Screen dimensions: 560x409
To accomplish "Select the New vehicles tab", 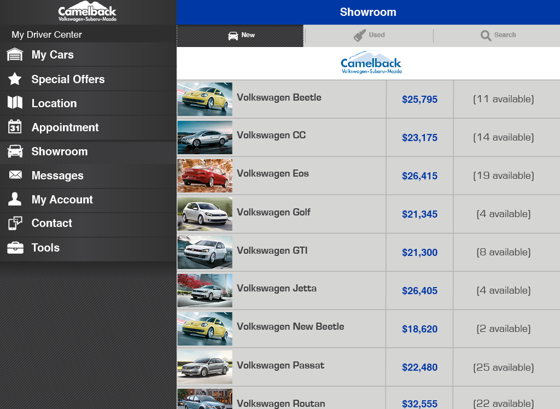I will coord(241,36).
